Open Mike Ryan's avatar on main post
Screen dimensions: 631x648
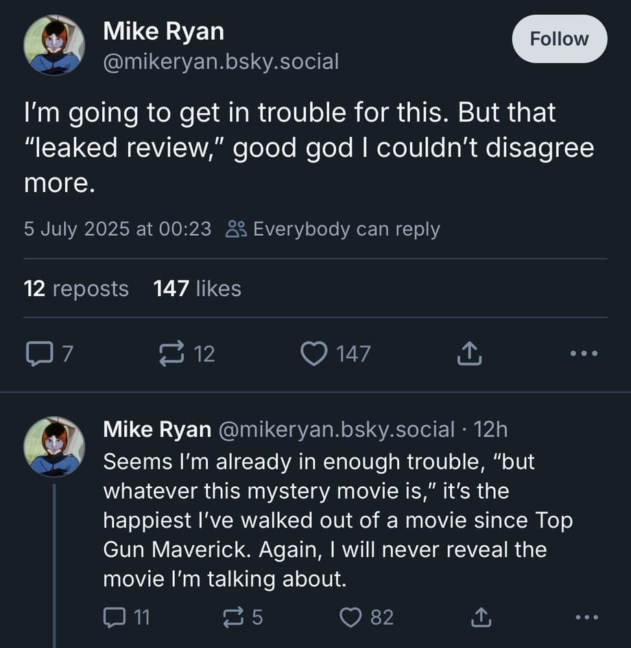point(53,45)
